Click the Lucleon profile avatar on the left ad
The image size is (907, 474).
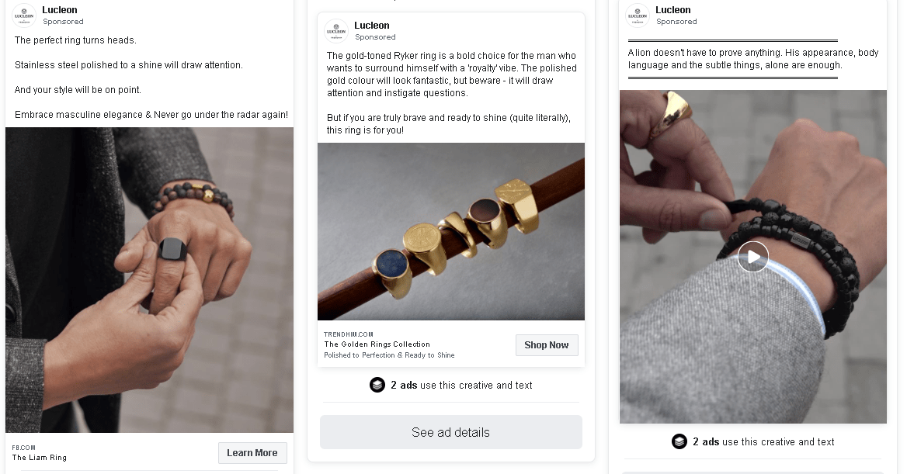24,15
